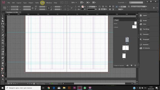Open the File menu

[x=9, y=3]
